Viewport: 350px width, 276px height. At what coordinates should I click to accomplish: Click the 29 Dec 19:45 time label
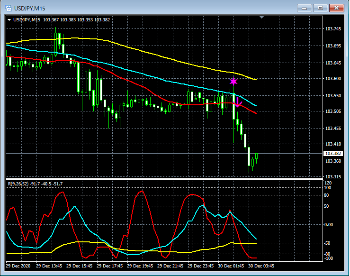tap(140, 266)
